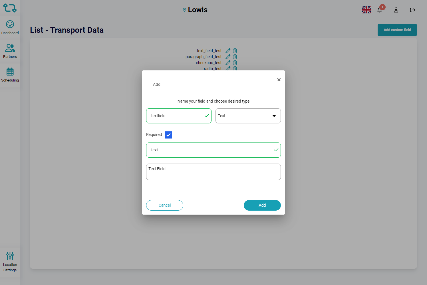The image size is (427, 285).
Task: Focus the Text Field textarea
Action: click(213, 172)
